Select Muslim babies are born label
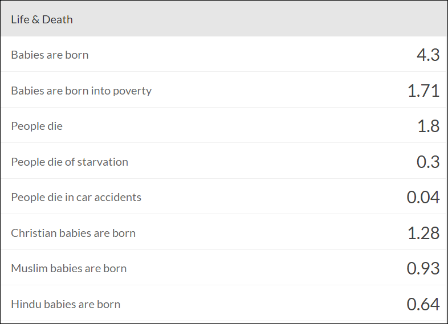448x324 pixels. point(68,268)
